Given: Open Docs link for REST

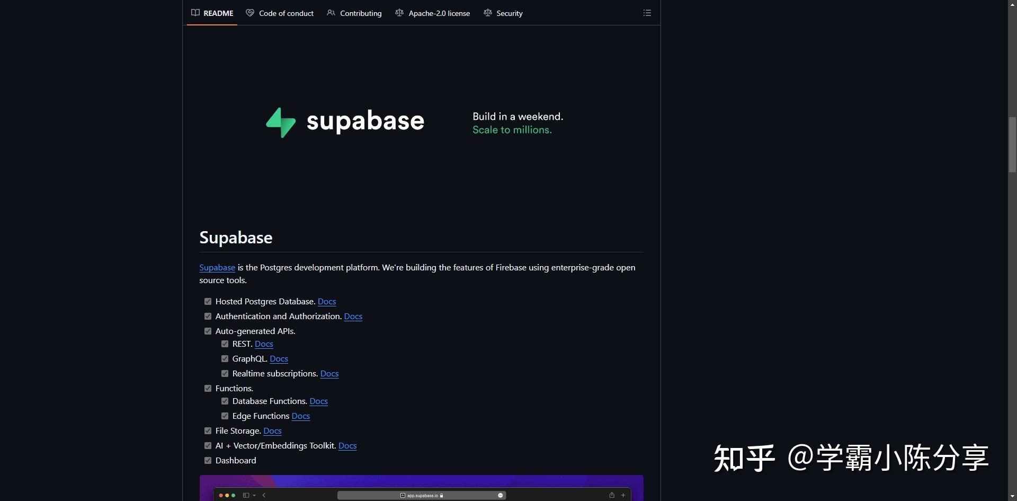Looking at the screenshot, I should coord(264,344).
